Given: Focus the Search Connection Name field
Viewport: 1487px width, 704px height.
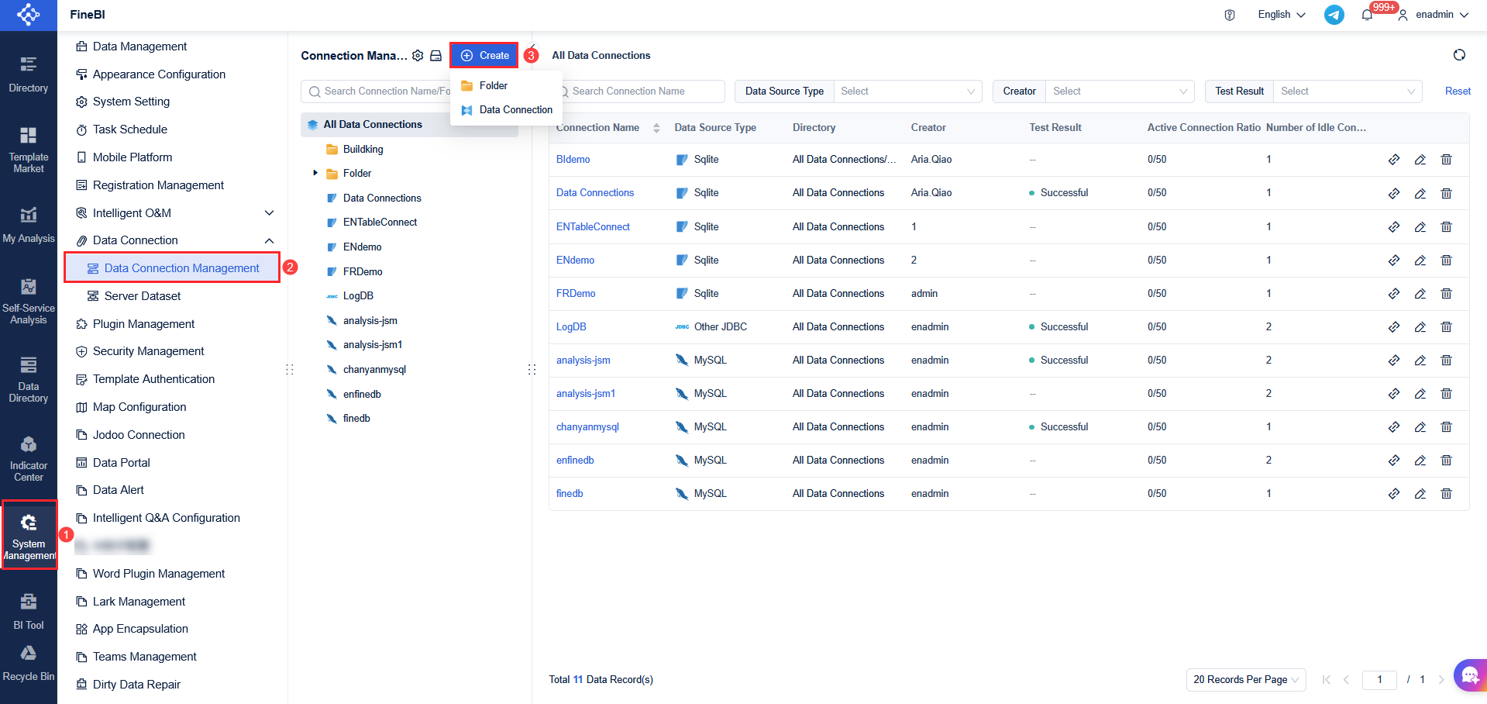Looking at the screenshot, I should click(x=645, y=91).
